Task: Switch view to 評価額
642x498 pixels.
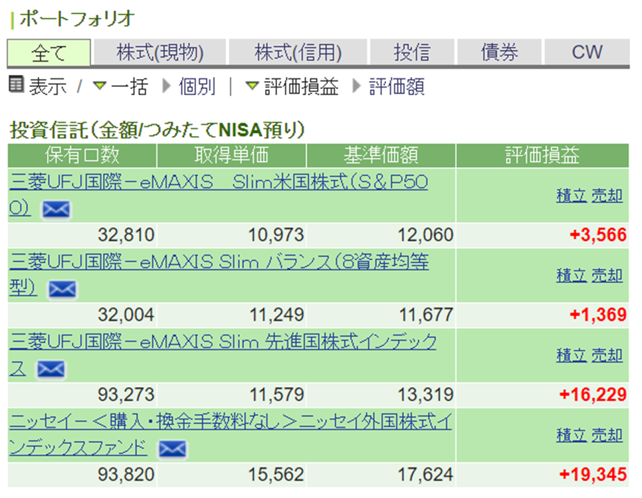Action: click(x=397, y=86)
